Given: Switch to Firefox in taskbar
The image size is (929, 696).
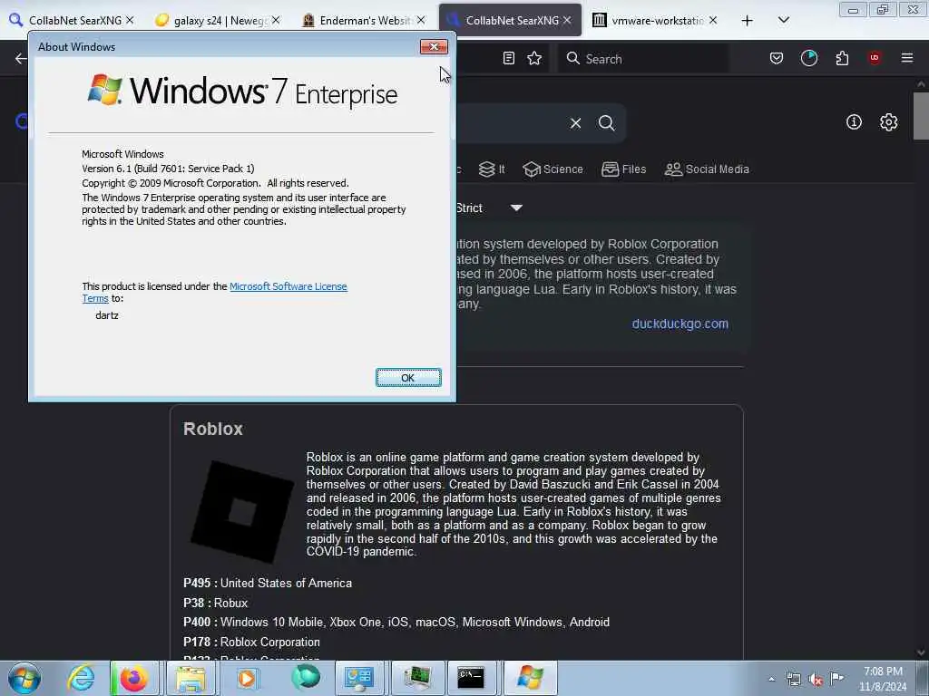Looking at the screenshot, I should (134, 678).
